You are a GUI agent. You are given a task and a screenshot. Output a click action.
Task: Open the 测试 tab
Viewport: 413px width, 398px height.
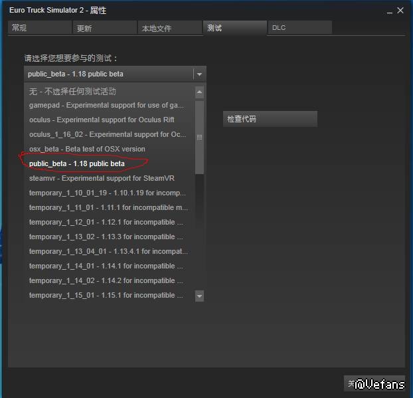tap(235, 28)
